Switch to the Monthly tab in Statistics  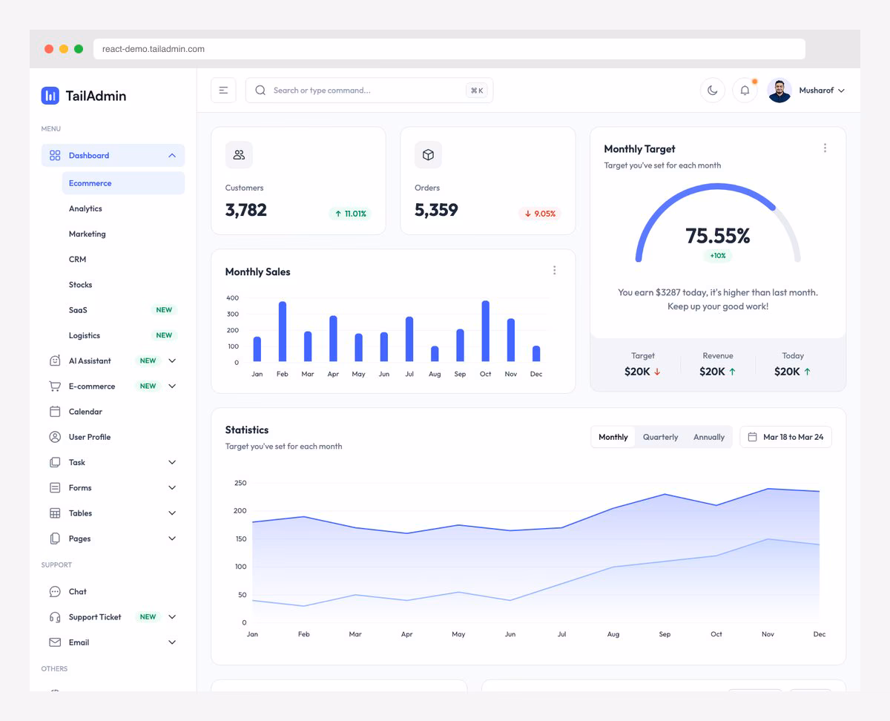click(x=613, y=437)
